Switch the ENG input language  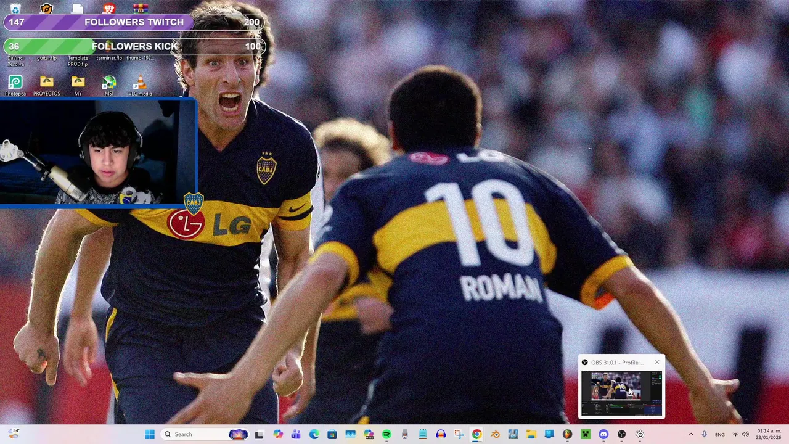(x=719, y=434)
